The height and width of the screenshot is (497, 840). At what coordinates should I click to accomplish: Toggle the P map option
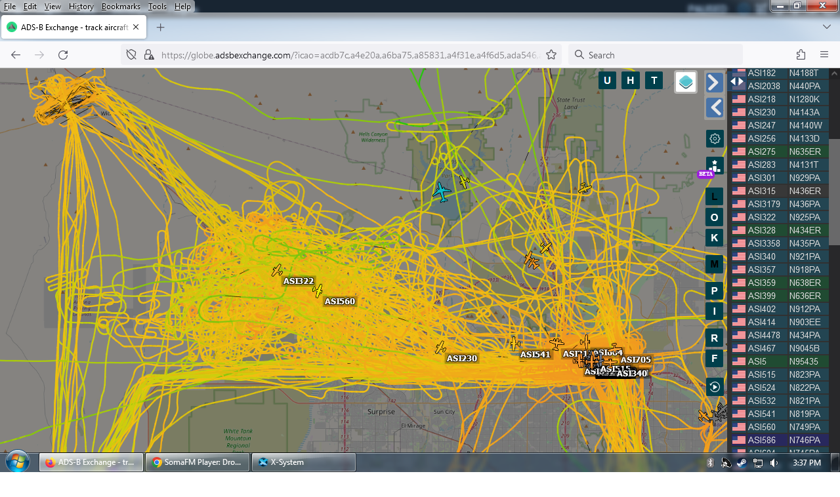(715, 290)
